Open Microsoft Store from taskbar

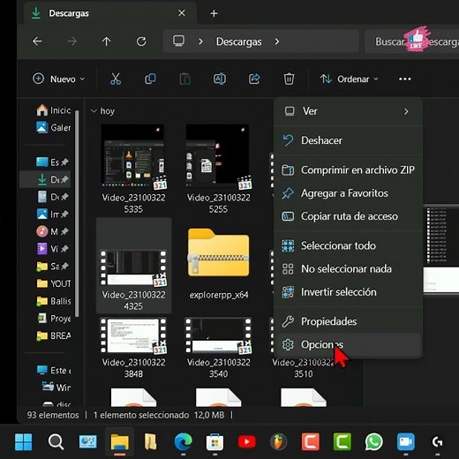click(214, 441)
